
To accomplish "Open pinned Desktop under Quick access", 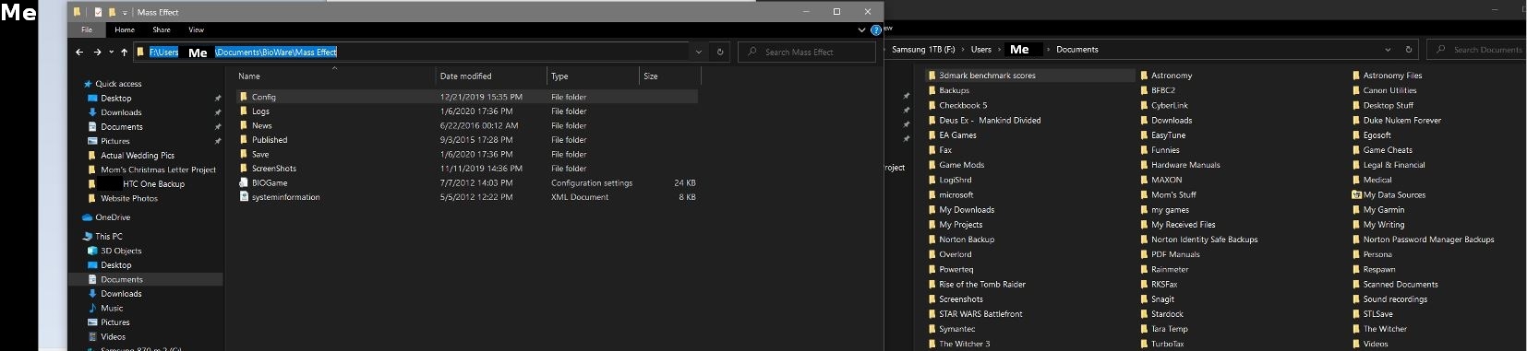I will pos(116,98).
